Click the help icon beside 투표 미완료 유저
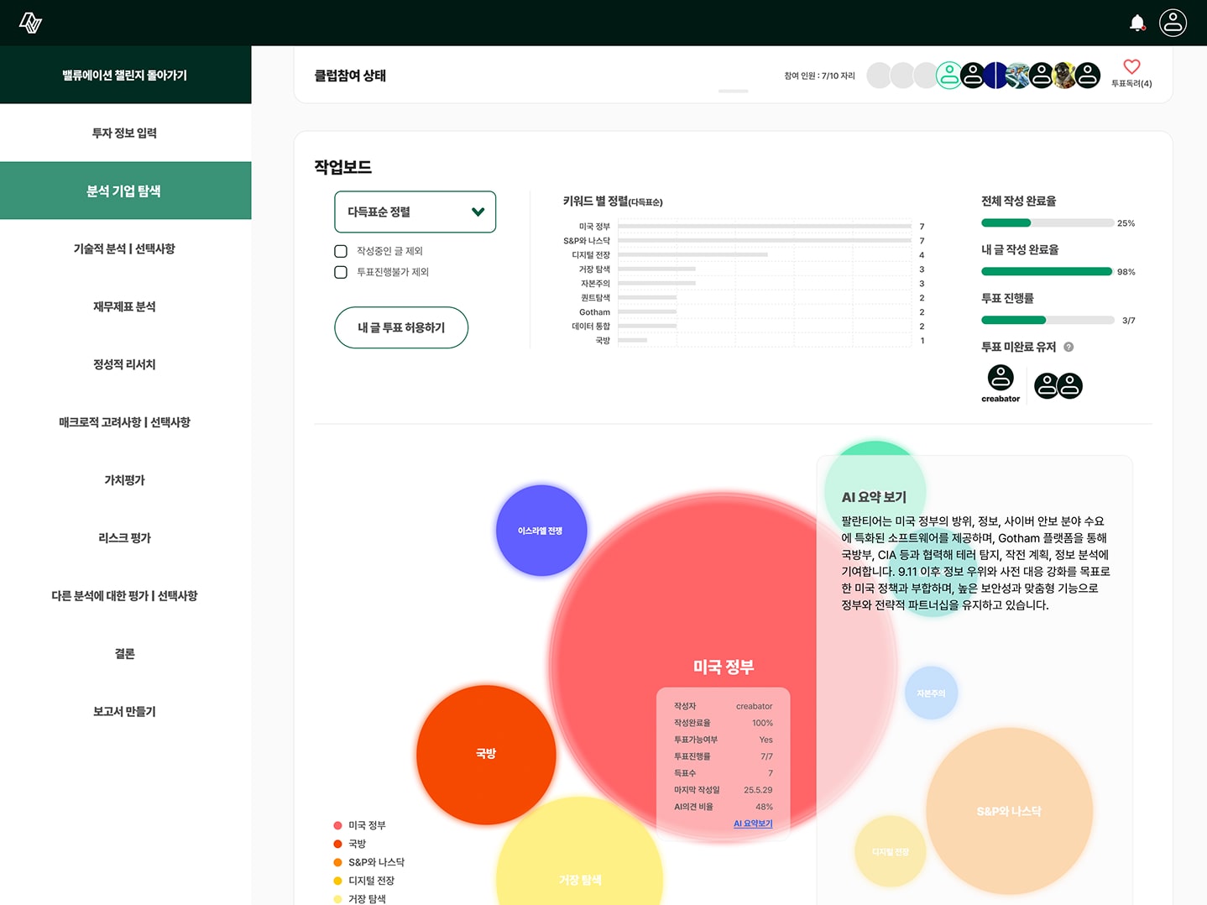Screen dimensions: 1207x905 point(1069,347)
